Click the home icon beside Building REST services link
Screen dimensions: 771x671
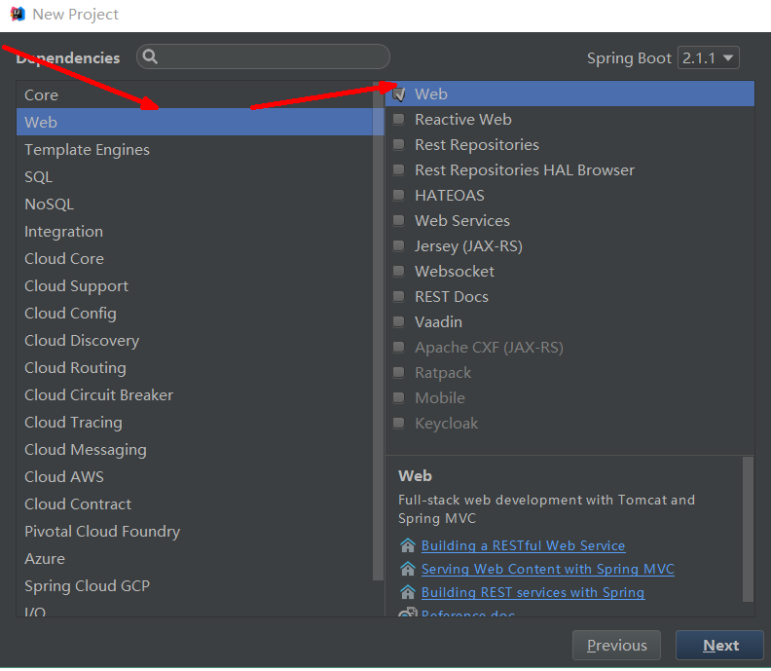(x=408, y=592)
